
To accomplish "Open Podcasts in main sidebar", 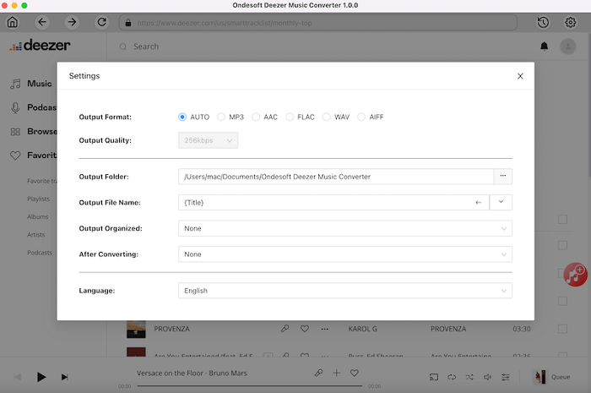I will [33, 107].
